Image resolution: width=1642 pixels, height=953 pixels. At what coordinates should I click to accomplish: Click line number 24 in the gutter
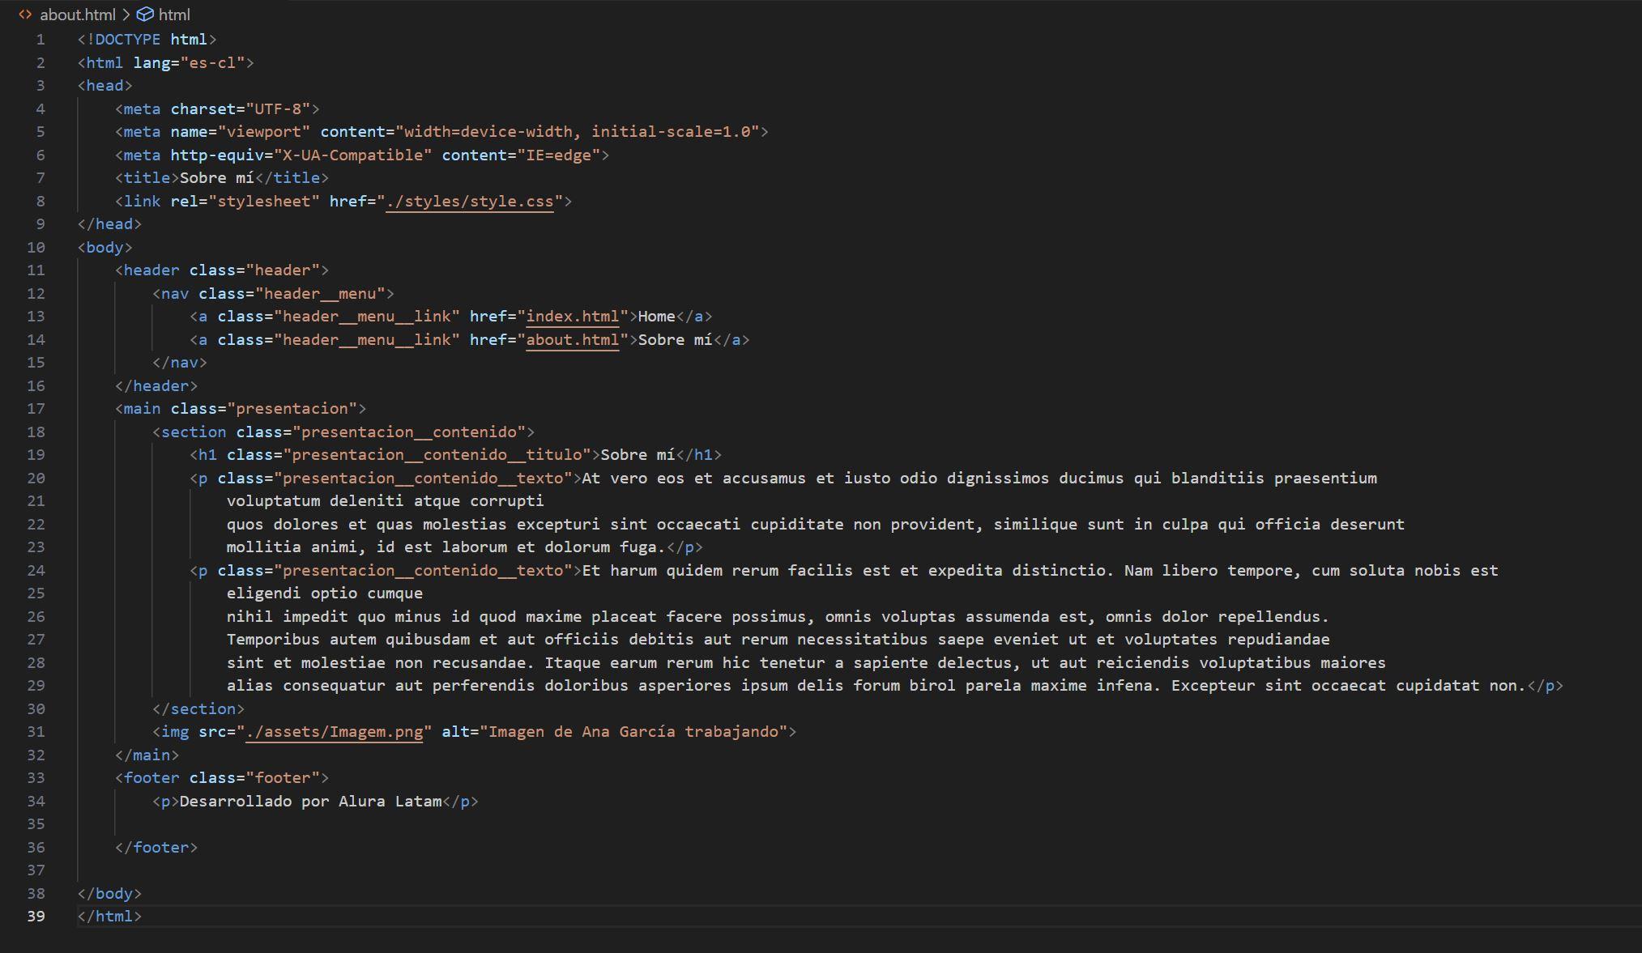click(36, 571)
